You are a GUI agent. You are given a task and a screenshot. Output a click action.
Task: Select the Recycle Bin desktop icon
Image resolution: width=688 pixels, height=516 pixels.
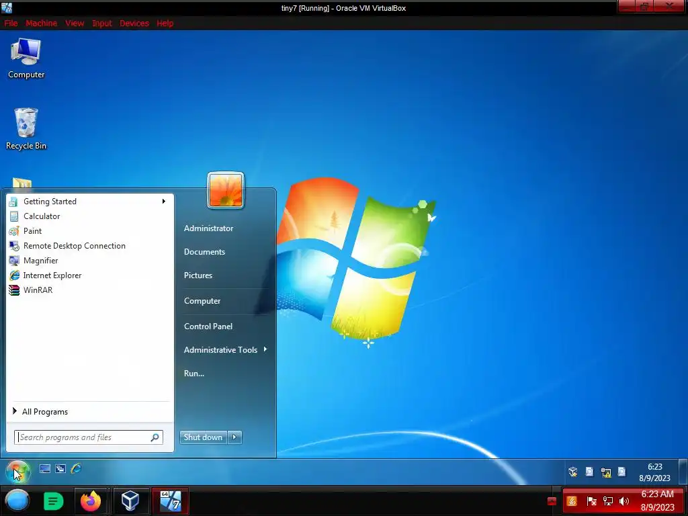pos(26,129)
